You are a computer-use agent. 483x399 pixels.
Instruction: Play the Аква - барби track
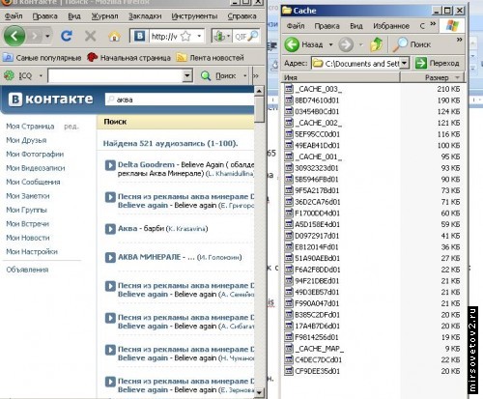click(110, 229)
